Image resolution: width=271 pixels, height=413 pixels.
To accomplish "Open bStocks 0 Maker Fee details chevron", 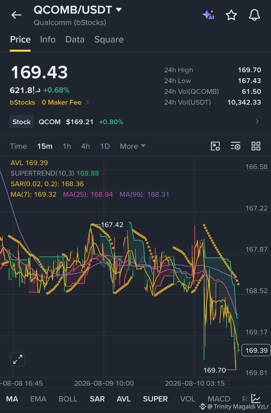I will pyautogui.click(x=87, y=102).
